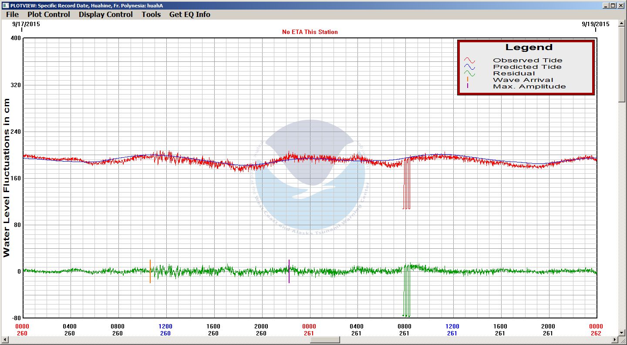
Task: Click the up arrow of vertical scrollbar
Action: 621,24
